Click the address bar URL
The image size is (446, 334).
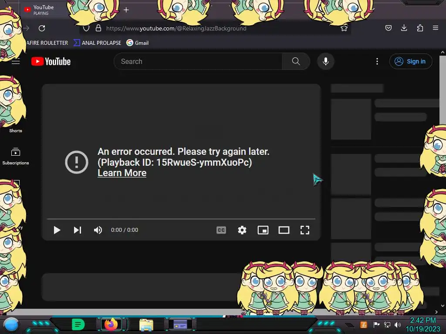pos(176,28)
